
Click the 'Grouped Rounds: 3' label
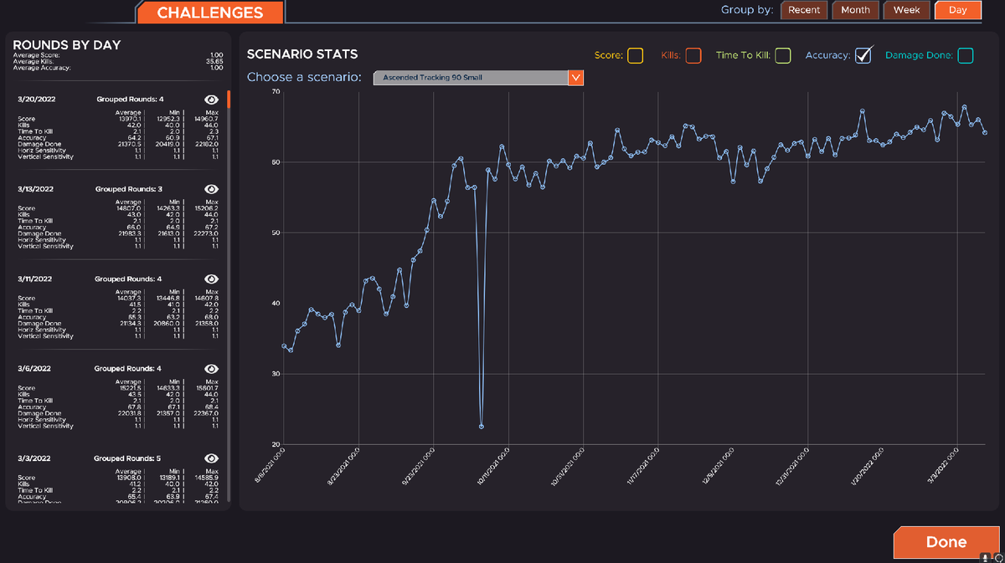(129, 189)
